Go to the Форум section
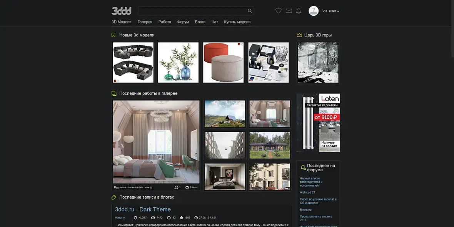The image size is (454, 227). click(x=183, y=22)
